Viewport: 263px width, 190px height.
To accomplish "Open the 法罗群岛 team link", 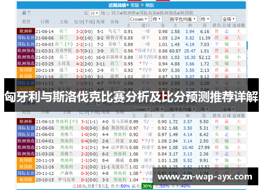I will click(x=120, y=147).
